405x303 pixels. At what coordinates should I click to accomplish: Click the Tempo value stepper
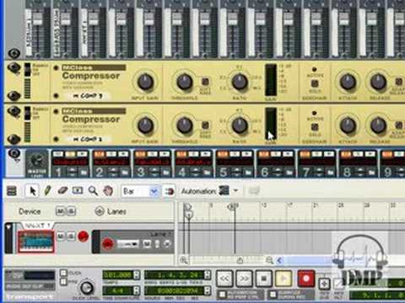(137, 274)
